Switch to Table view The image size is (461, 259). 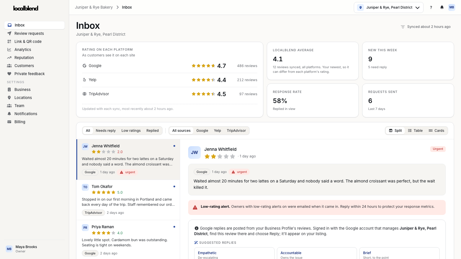pyautogui.click(x=415, y=131)
